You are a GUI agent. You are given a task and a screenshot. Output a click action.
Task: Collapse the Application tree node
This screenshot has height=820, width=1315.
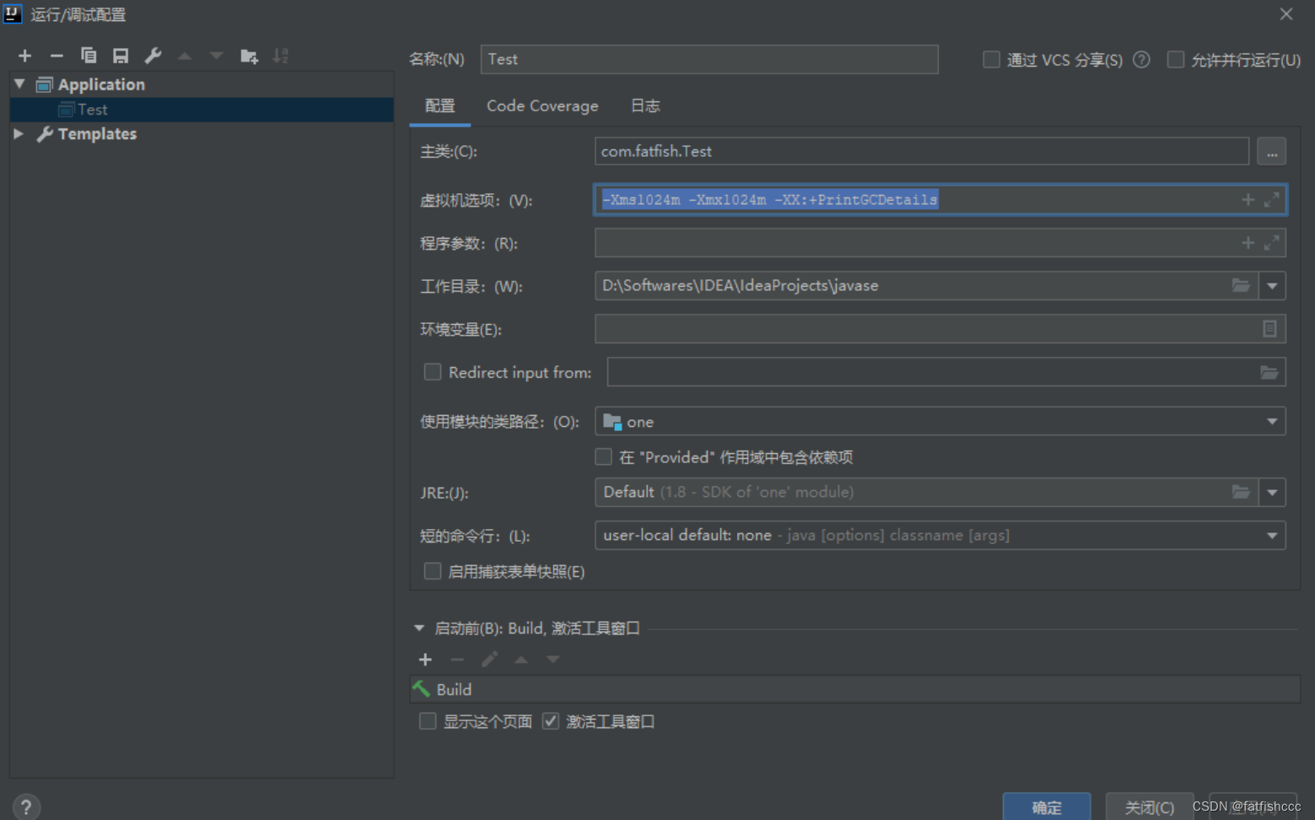(x=19, y=84)
